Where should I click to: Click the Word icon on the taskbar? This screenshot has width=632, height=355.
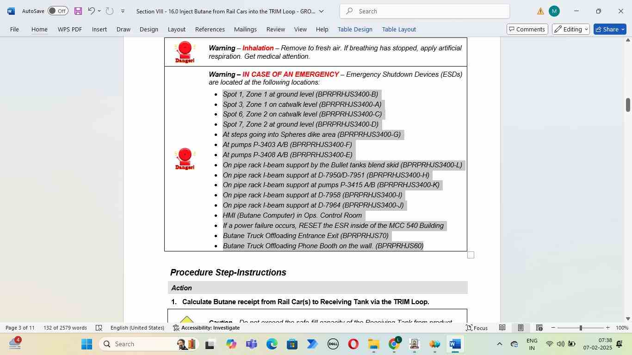(x=455, y=344)
